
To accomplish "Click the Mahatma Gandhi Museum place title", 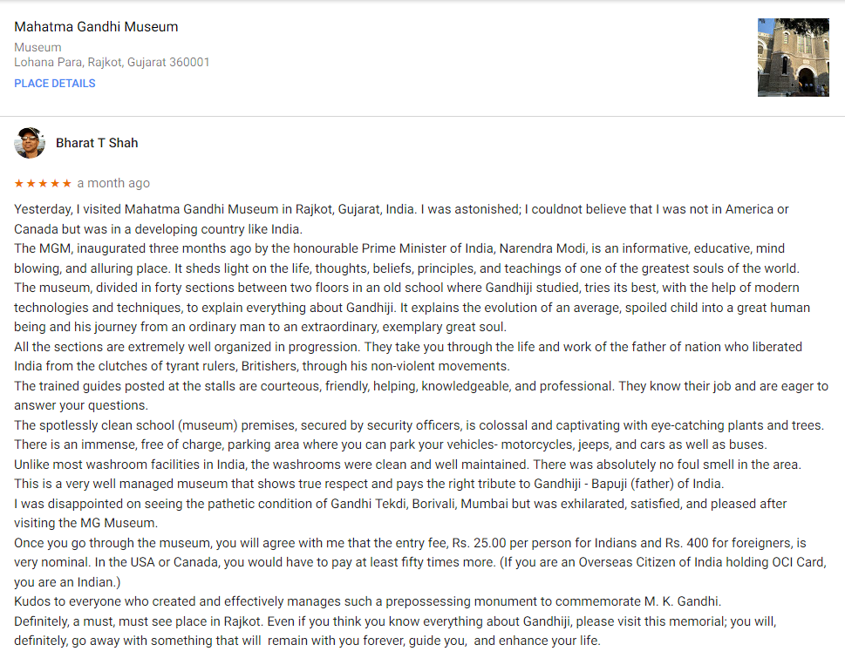I will [96, 27].
